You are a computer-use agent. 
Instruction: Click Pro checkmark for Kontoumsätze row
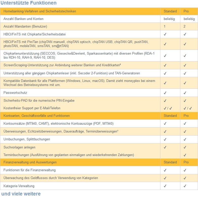[185, 124]
